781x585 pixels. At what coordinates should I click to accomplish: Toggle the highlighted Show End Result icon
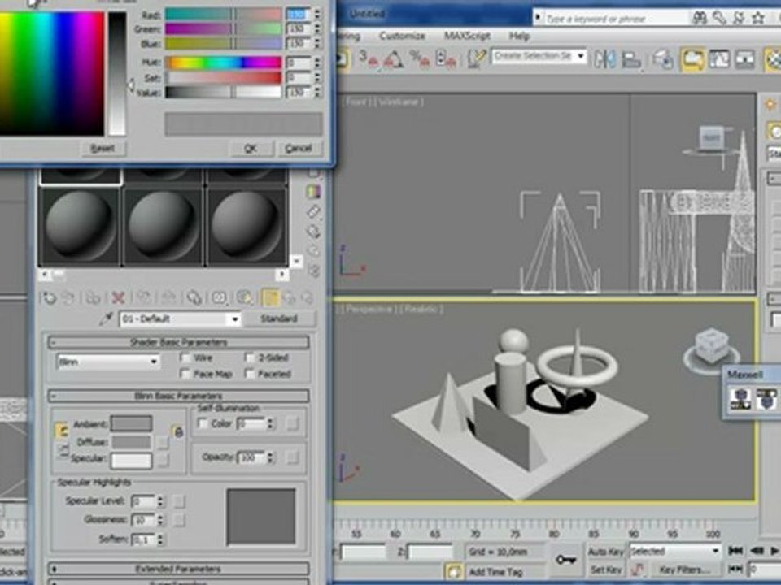click(x=269, y=297)
